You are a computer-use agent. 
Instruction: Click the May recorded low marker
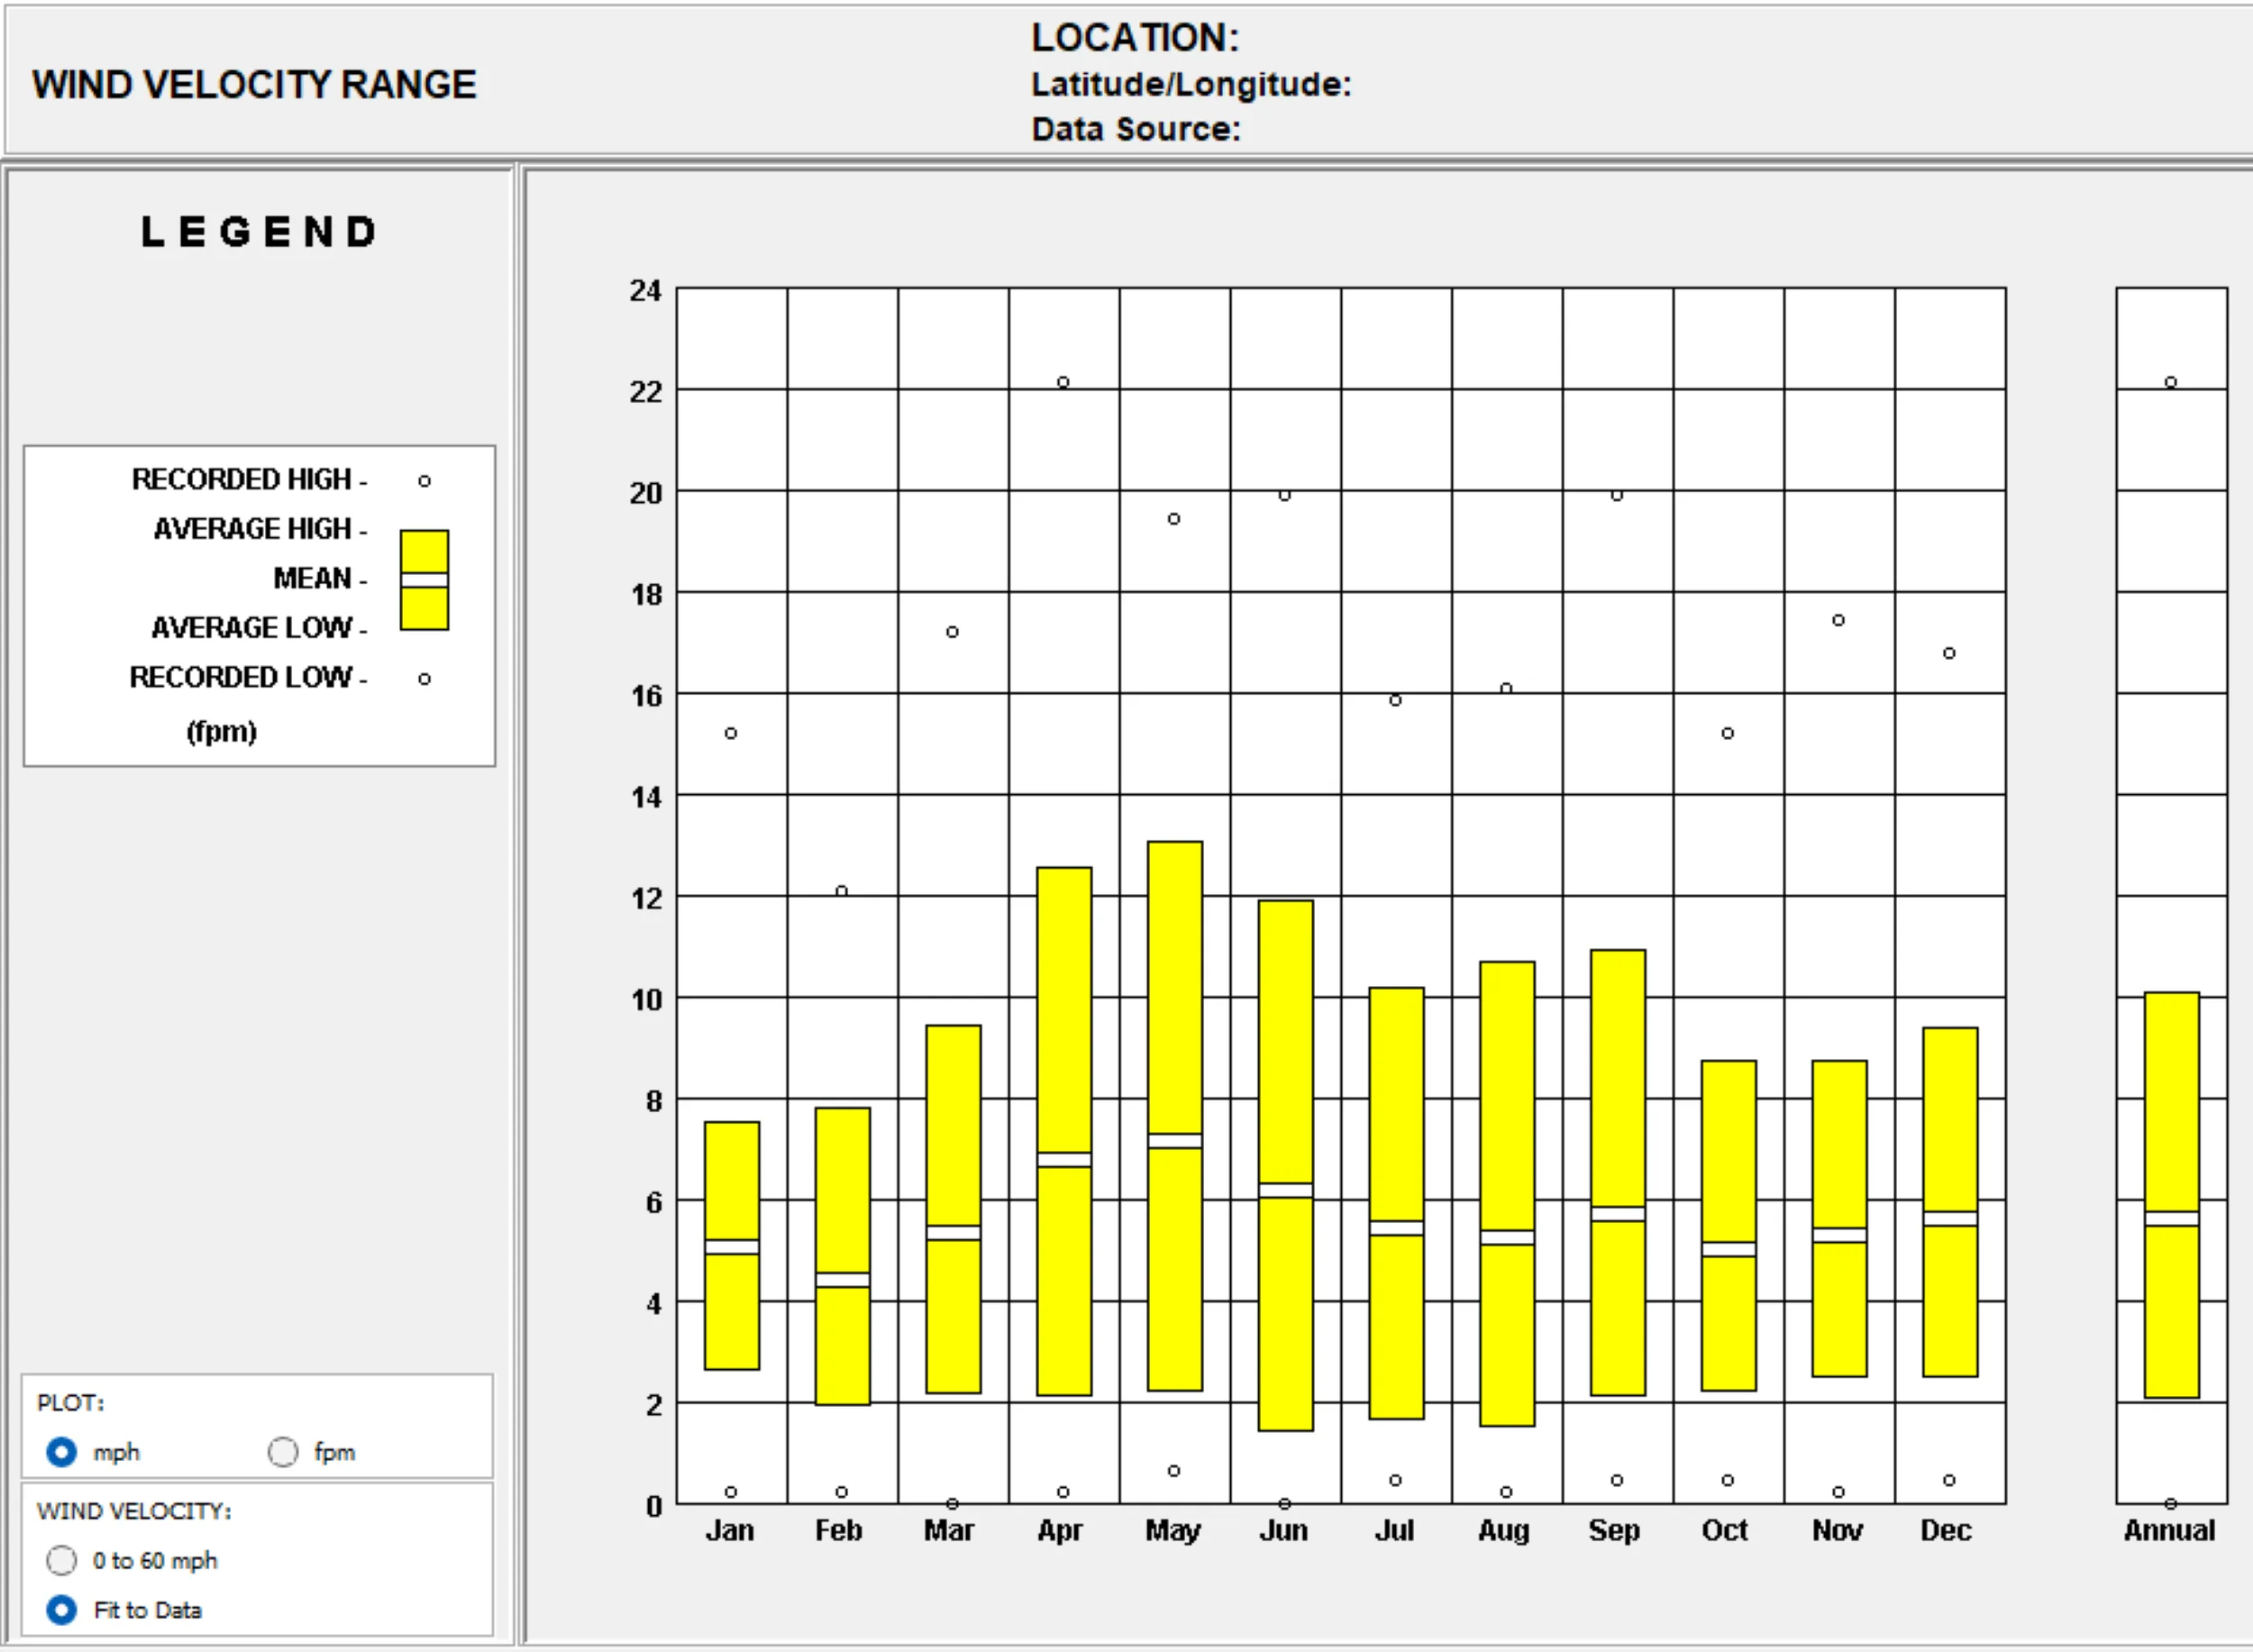tap(1174, 1471)
